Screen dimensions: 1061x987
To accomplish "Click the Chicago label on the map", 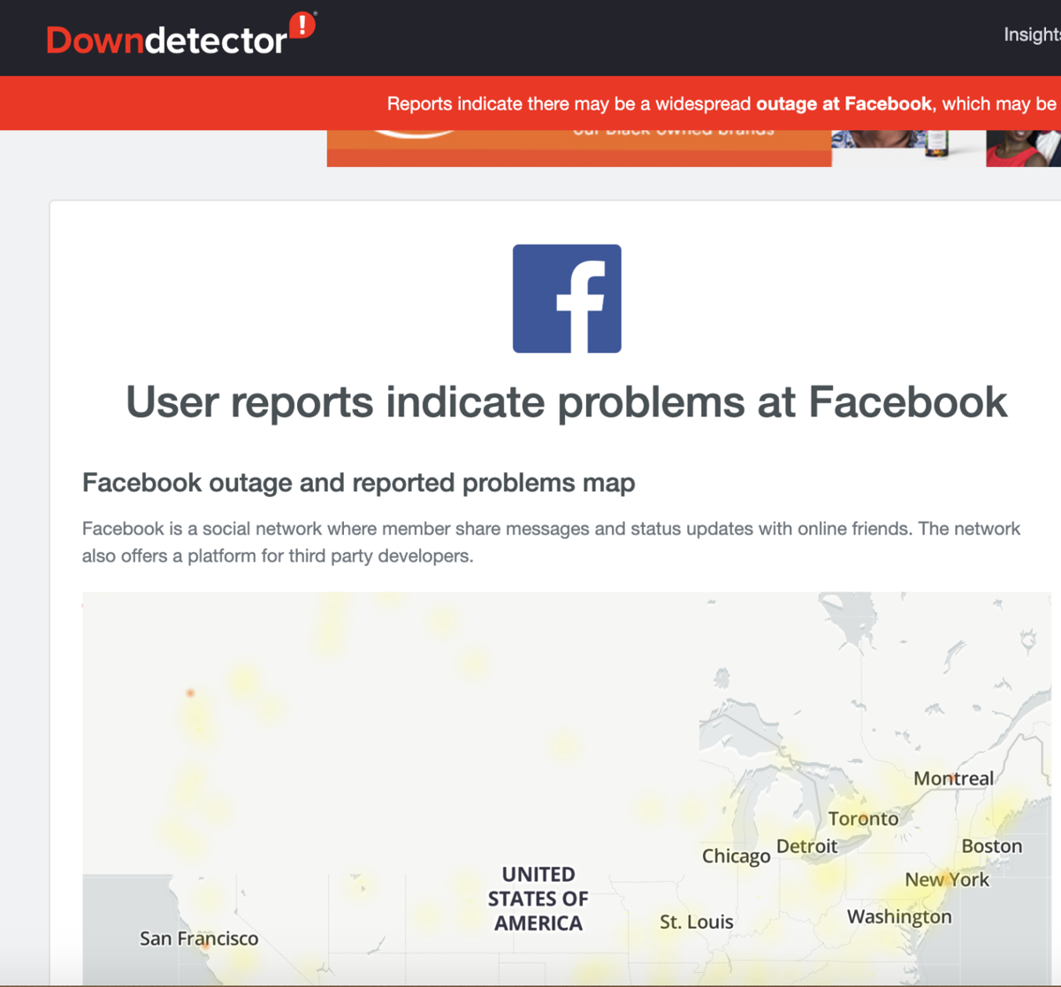I will (x=736, y=856).
